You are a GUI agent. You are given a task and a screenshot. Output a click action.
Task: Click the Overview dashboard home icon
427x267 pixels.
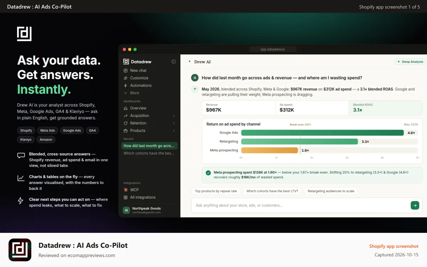(x=126, y=108)
